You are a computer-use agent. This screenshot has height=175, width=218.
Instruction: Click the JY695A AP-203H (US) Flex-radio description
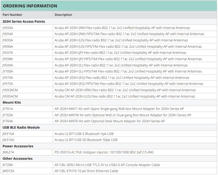click(121, 40)
